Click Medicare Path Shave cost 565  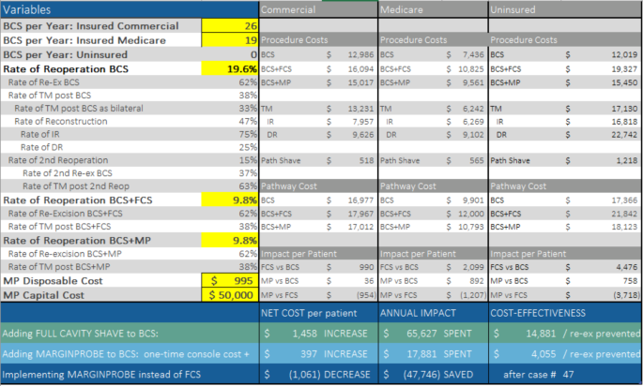click(x=477, y=160)
